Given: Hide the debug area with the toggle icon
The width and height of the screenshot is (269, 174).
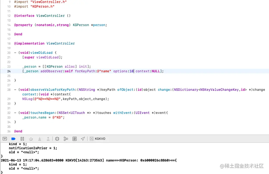Looking at the screenshot, I should point(5,139).
